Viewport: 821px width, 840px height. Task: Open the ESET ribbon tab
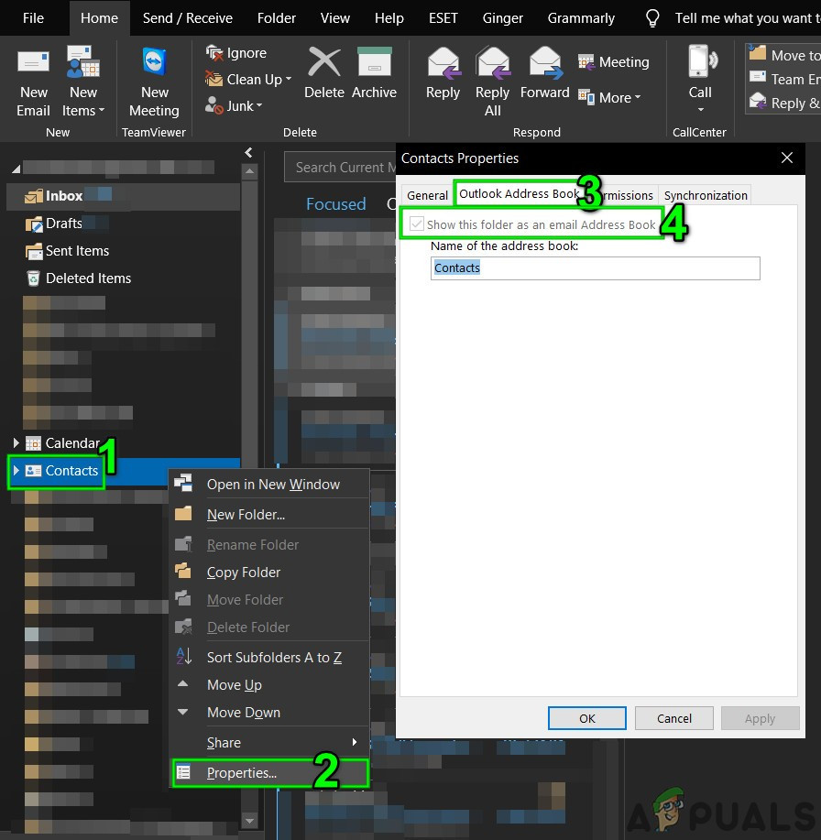[x=443, y=18]
